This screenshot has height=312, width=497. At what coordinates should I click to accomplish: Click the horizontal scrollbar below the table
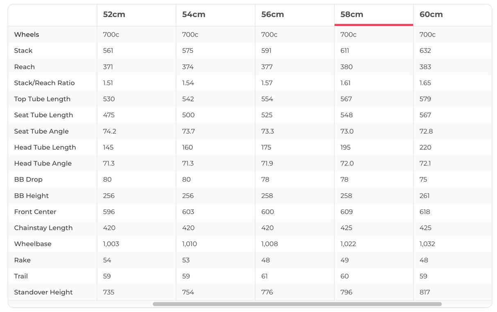(297, 304)
